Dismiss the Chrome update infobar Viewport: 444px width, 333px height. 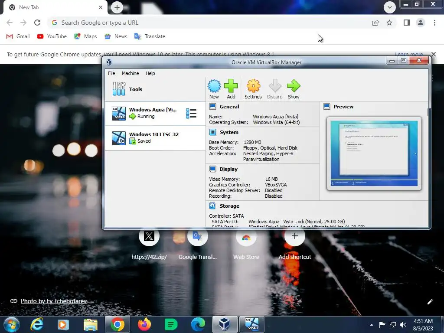(434, 54)
